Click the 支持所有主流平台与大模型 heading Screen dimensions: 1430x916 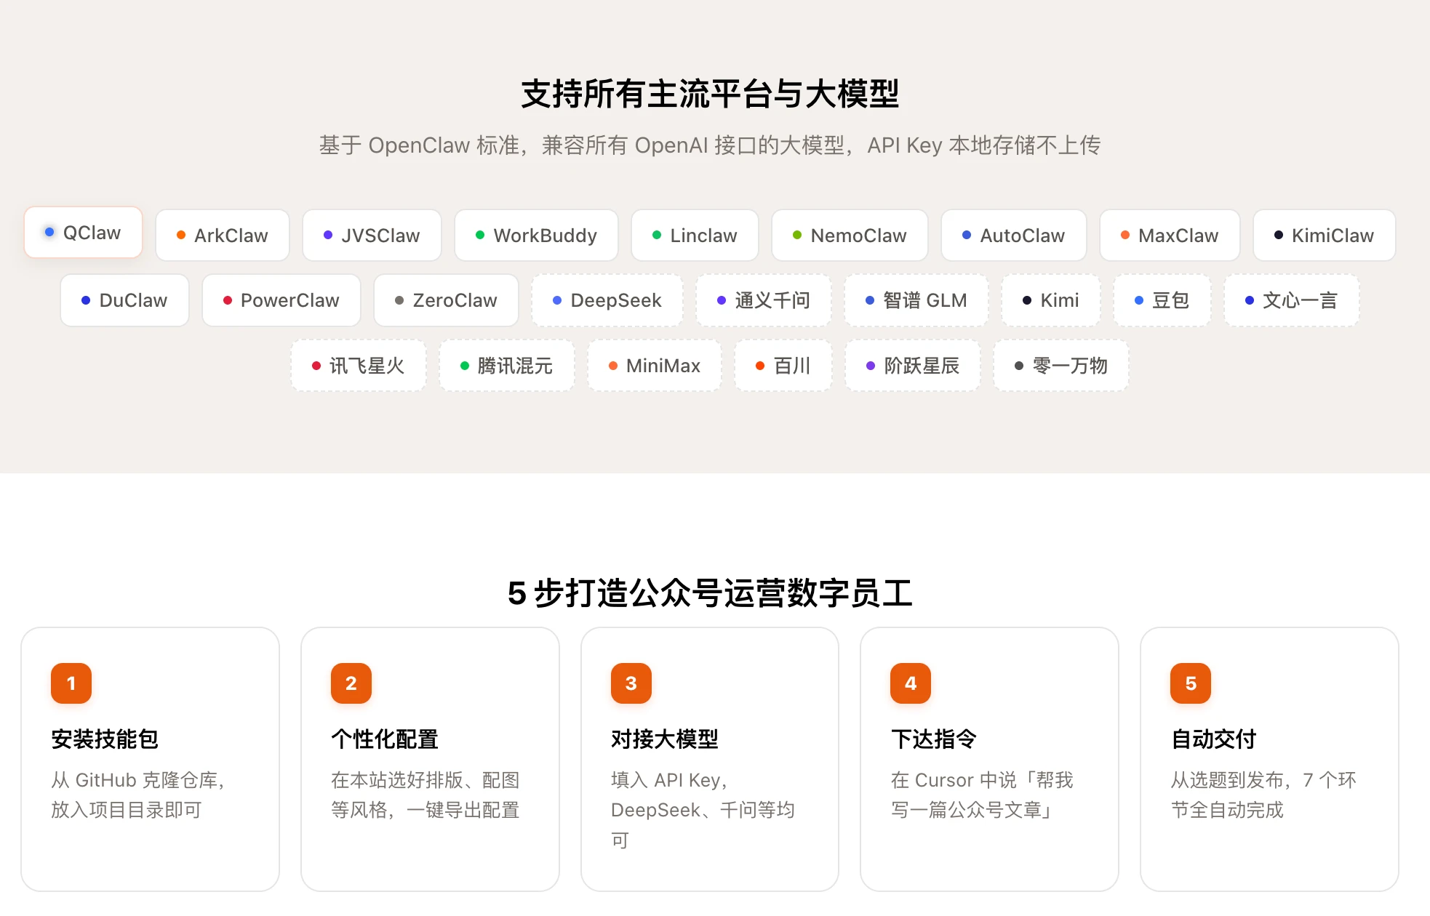pos(711,95)
